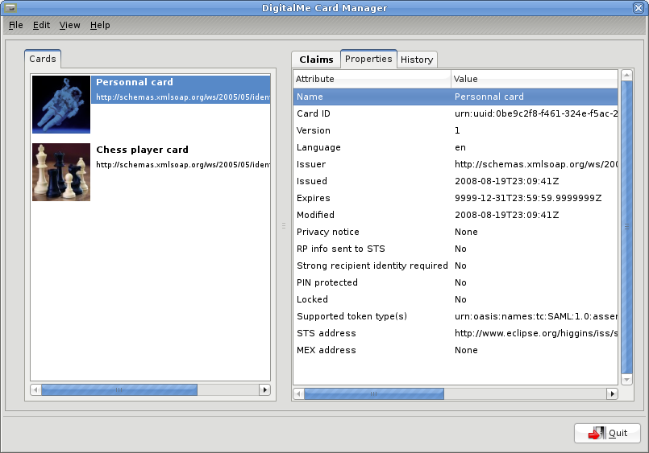Viewport: 649px width, 453px height.
Task: Sort by the Value column header
Action: [x=532, y=79]
